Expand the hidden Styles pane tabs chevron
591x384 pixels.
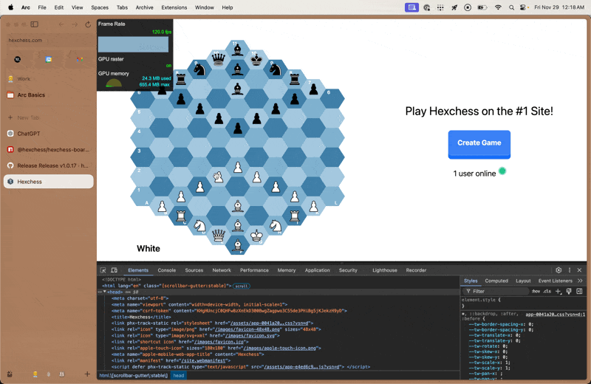pyautogui.click(x=580, y=281)
